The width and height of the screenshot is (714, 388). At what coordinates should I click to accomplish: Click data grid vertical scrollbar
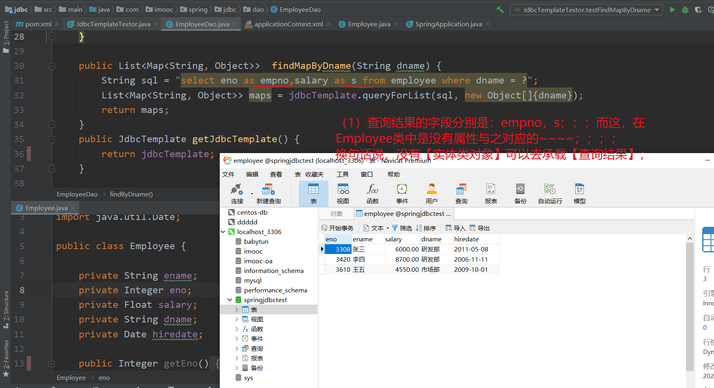coord(690,306)
